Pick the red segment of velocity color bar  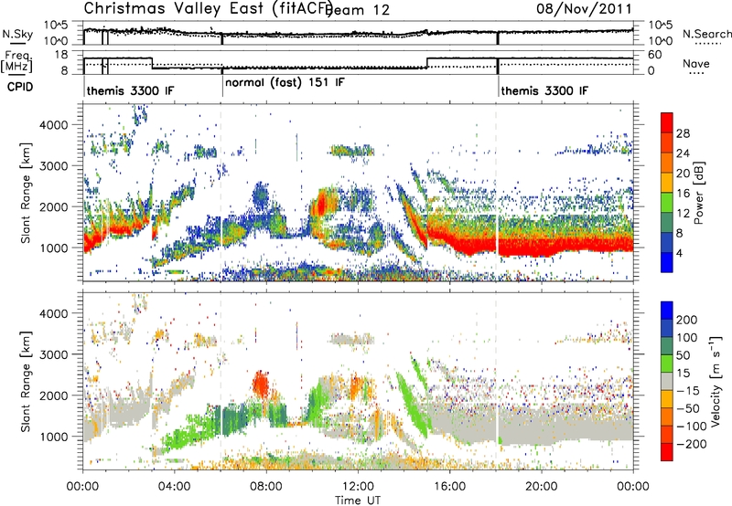point(667,452)
